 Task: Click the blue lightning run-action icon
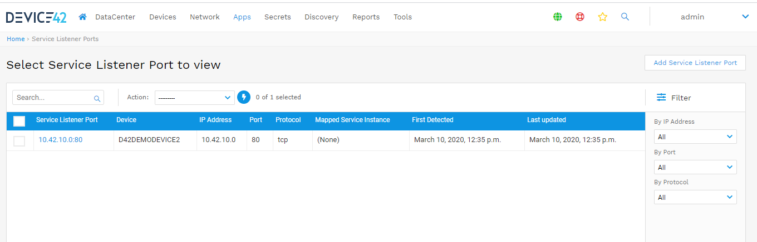pyautogui.click(x=243, y=97)
